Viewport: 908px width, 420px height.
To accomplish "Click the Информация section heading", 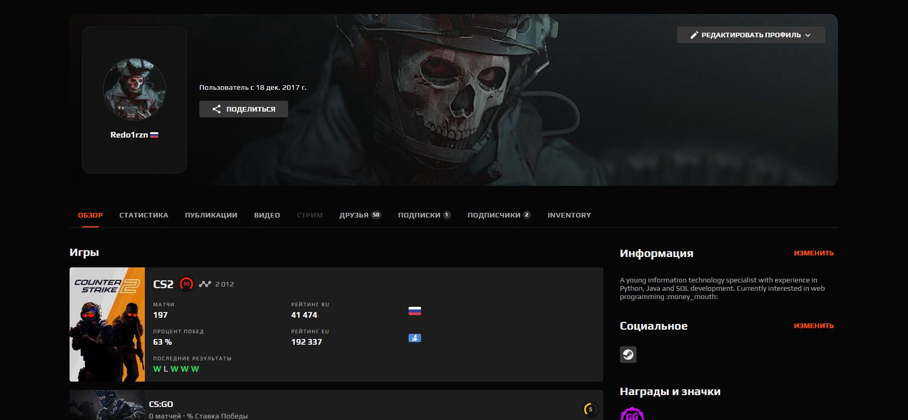I will [x=657, y=253].
